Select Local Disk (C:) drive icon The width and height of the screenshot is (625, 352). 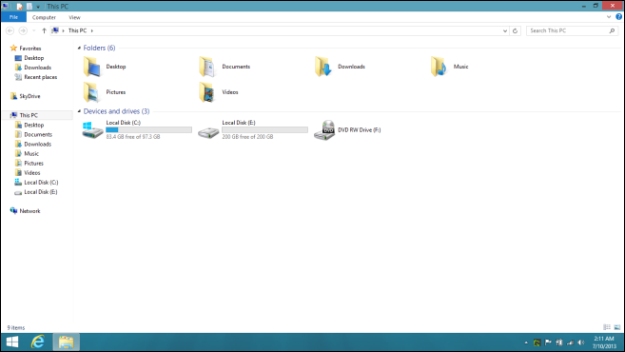[x=92, y=130]
